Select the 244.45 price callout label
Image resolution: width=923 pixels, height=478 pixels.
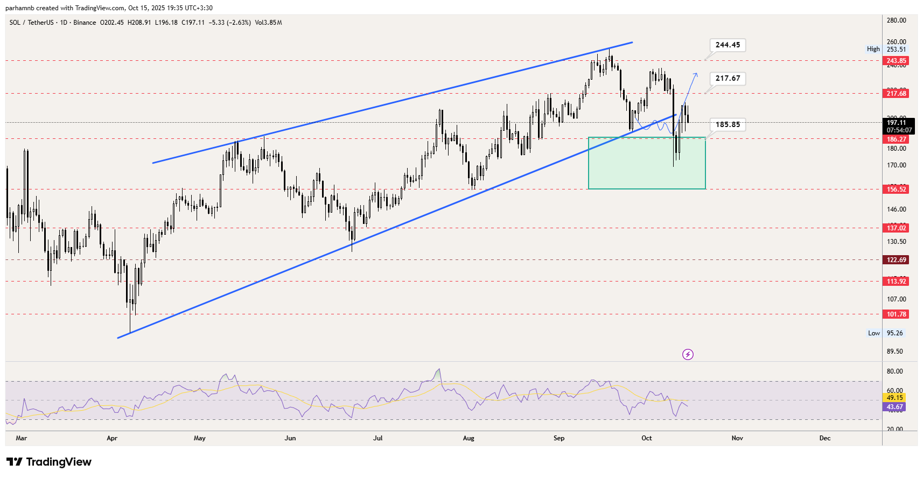(728, 45)
